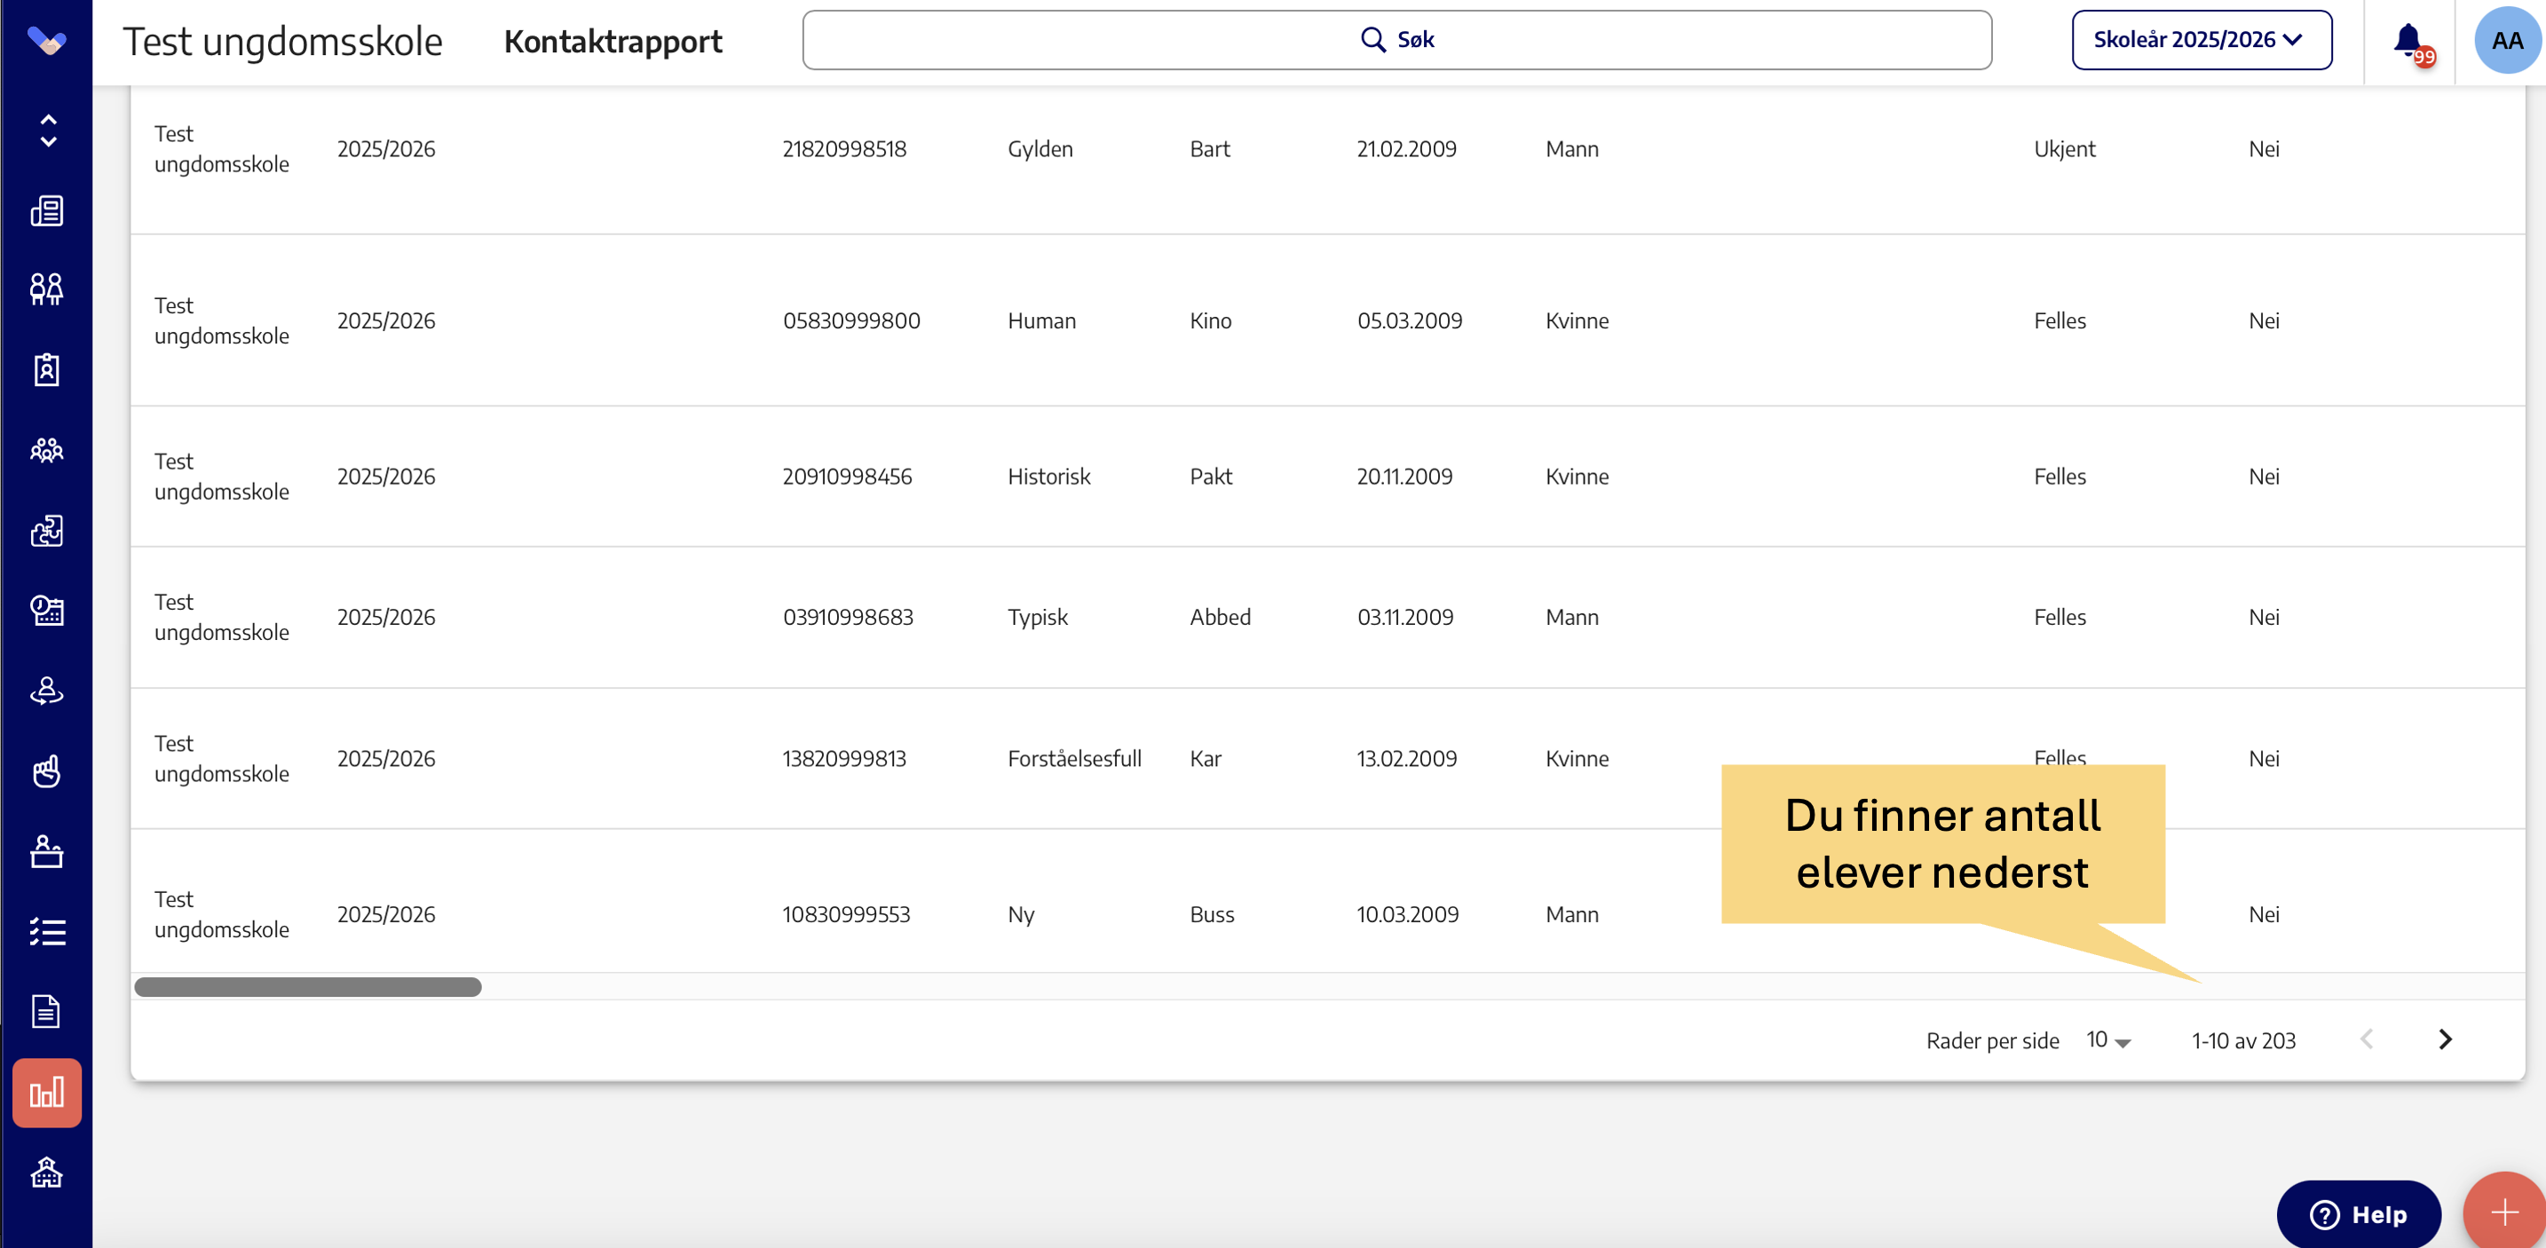
Task: Click the name Gylden
Action: 1040,149
